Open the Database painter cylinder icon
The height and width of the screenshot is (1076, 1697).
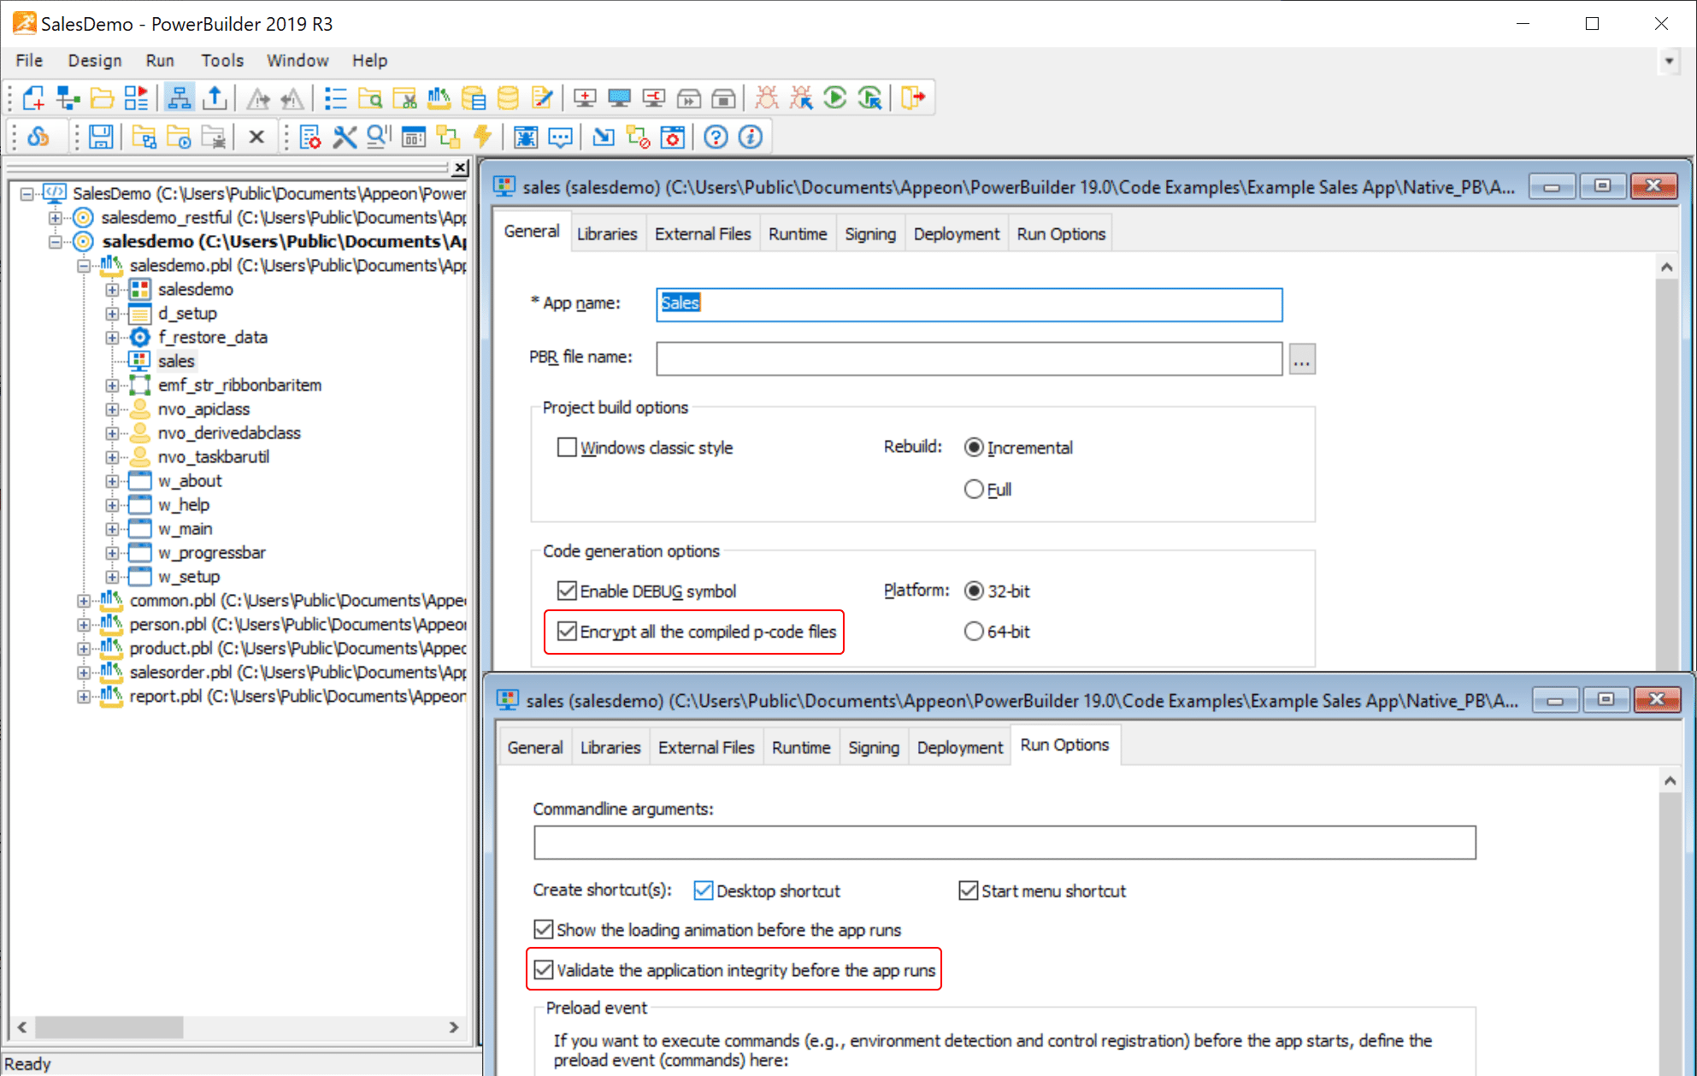point(508,98)
